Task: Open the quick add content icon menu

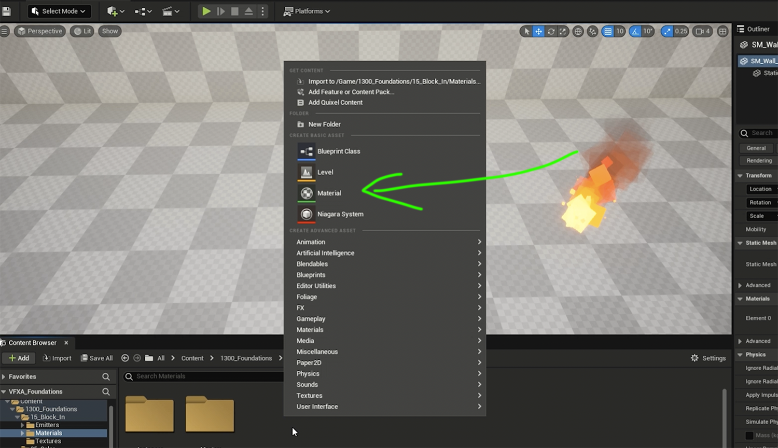Action: coord(115,11)
